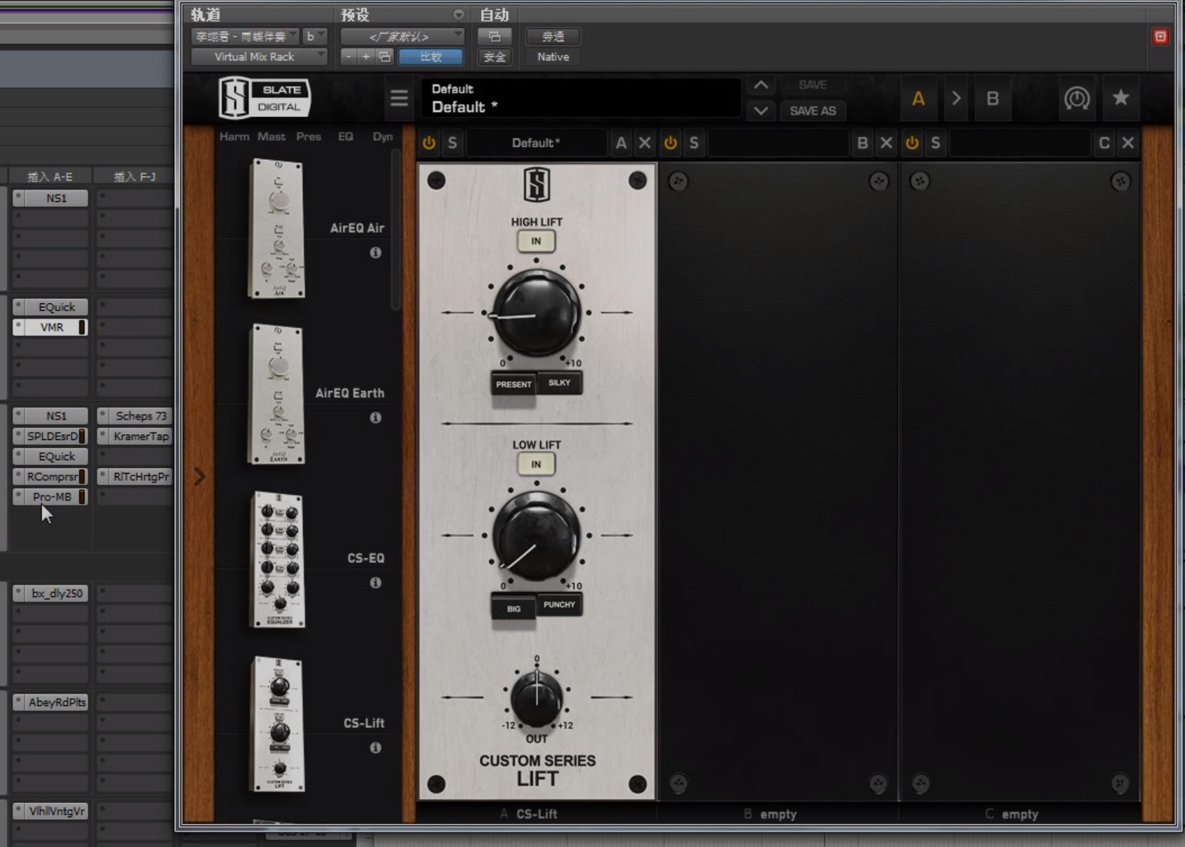Image resolution: width=1185 pixels, height=847 pixels.
Task: Open the Virtual Mix Rack plugin selector
Action: pos(259,57)
